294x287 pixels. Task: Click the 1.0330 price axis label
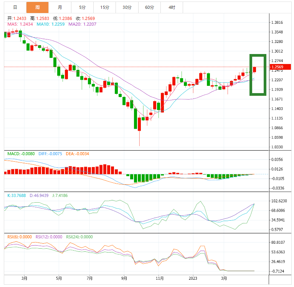[x=277, y=147]
